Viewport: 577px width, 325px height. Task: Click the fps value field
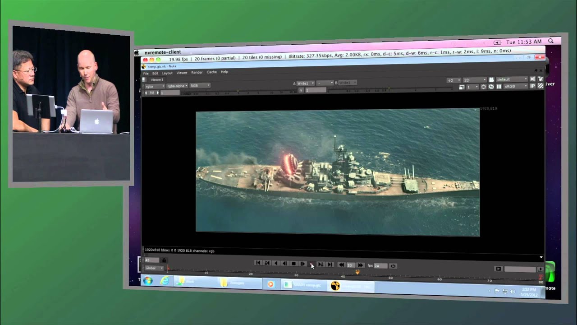[x=380, y=266]
